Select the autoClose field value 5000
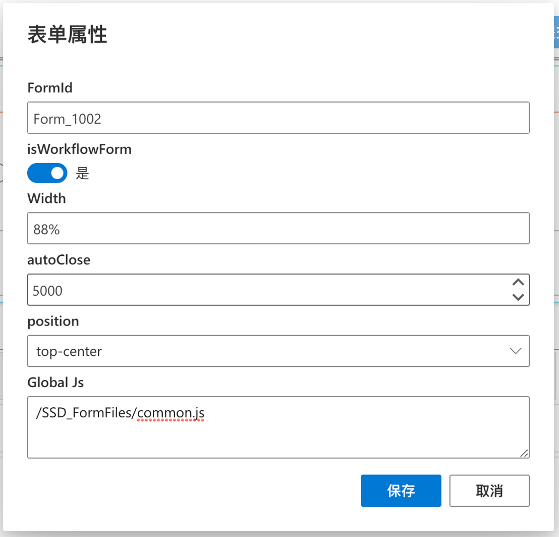Viewport: 559px width, 537px height. pos(47,291)
